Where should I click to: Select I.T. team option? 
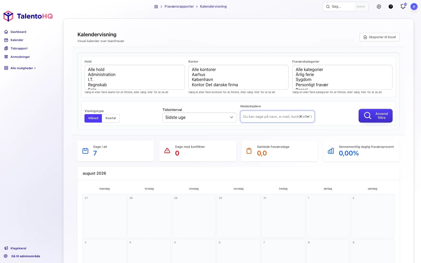pos(135,80)
